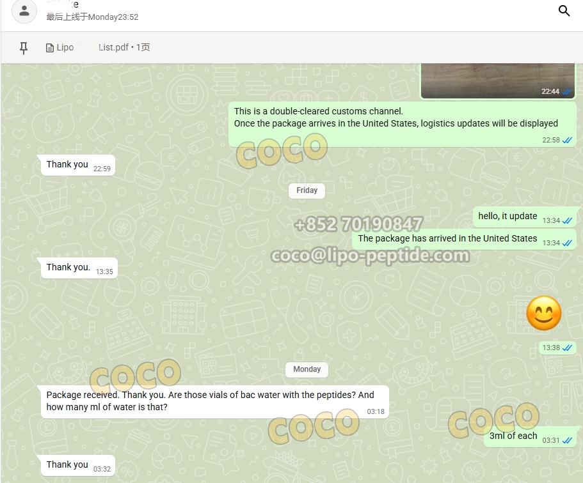Open the contact profile avatar
Viewport: 583px width, 483px height.
[x=24, y=11]
